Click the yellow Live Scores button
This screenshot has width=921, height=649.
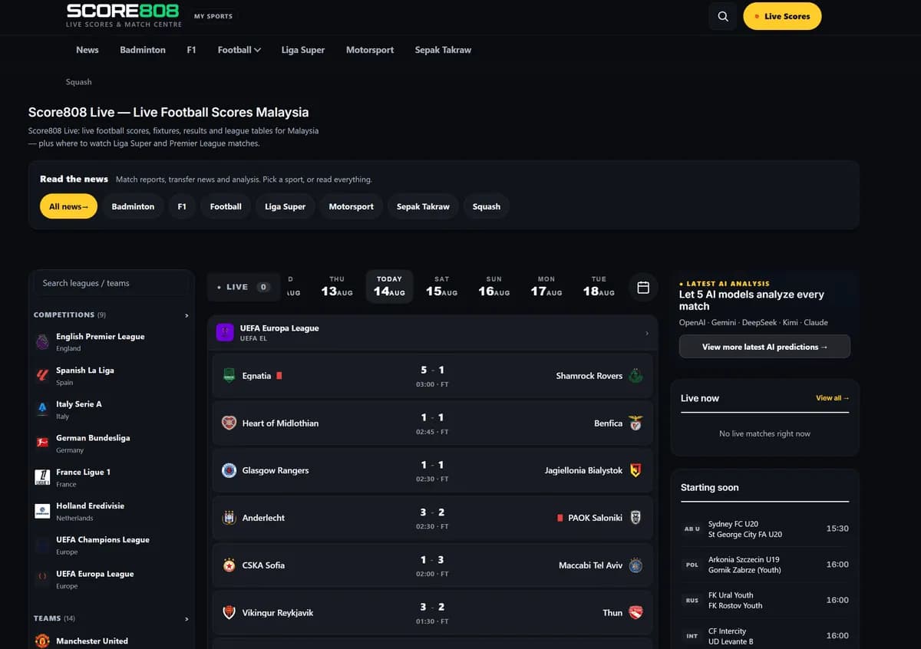pos(782,16)
